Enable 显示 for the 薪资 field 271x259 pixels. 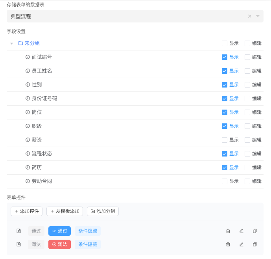[225, 140]
